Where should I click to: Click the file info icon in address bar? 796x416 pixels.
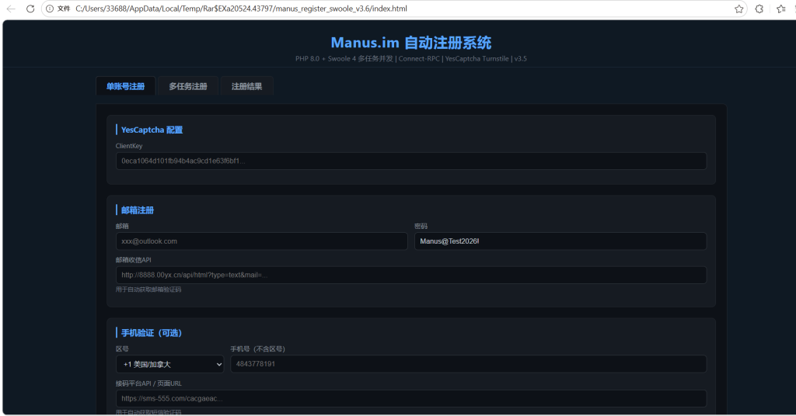(x=51, y=9)
